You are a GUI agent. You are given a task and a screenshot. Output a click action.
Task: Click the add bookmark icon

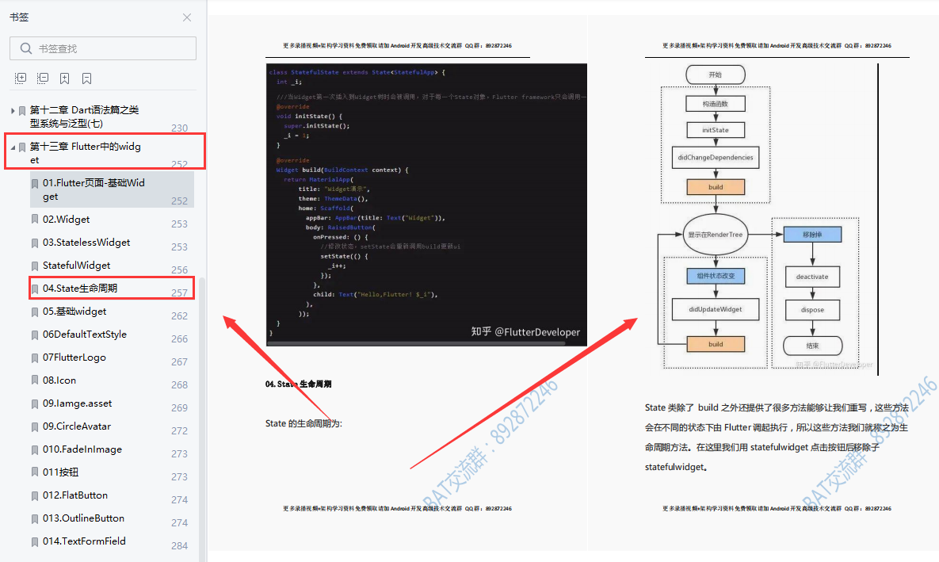[65, 78]
